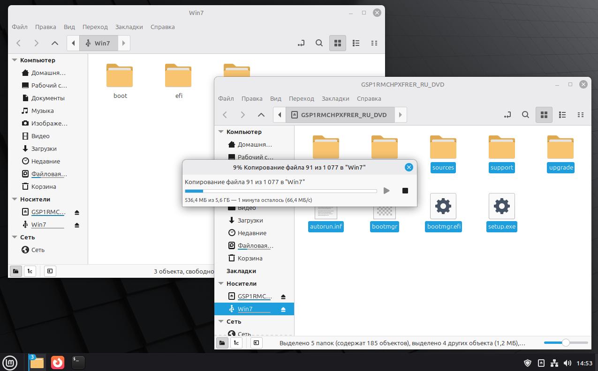Show tree sidebar in Win7 window
598x371 pixels.
coord(30,271)
